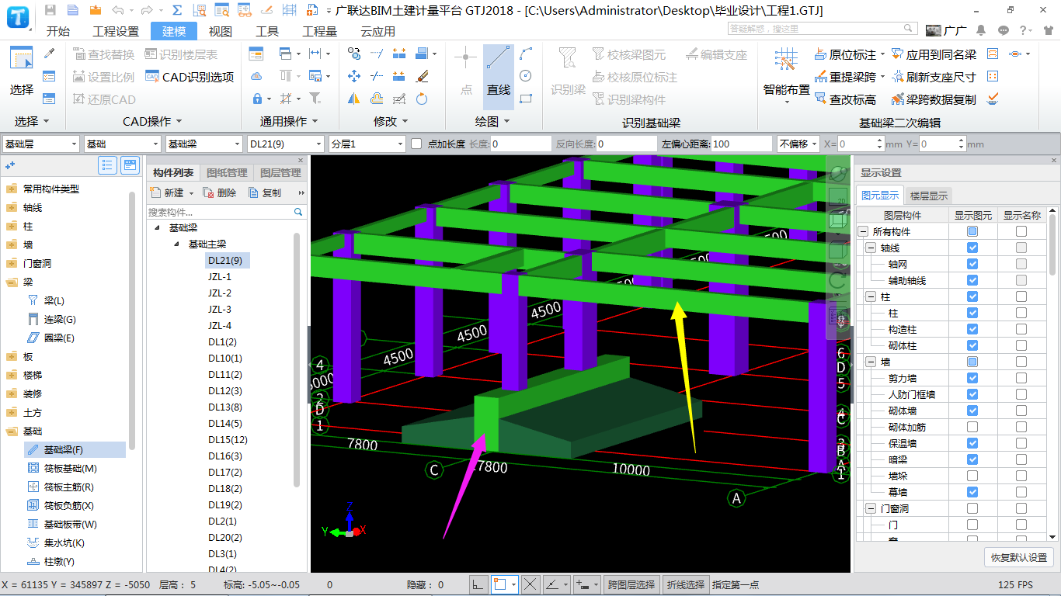Screen dimensions: 1061x596
Task: Click the Undo arrow icon
Action: click(x=117, y=10)
